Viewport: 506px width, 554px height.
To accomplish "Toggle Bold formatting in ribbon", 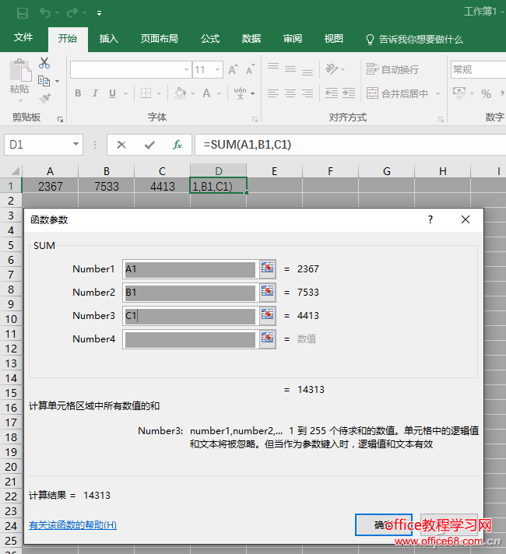I will click(x=78, y=93).
